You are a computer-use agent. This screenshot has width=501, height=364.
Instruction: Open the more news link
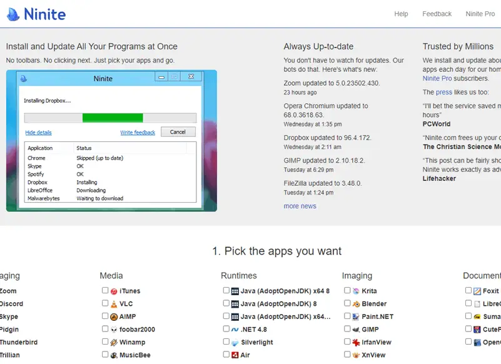(x=300, y=206)
